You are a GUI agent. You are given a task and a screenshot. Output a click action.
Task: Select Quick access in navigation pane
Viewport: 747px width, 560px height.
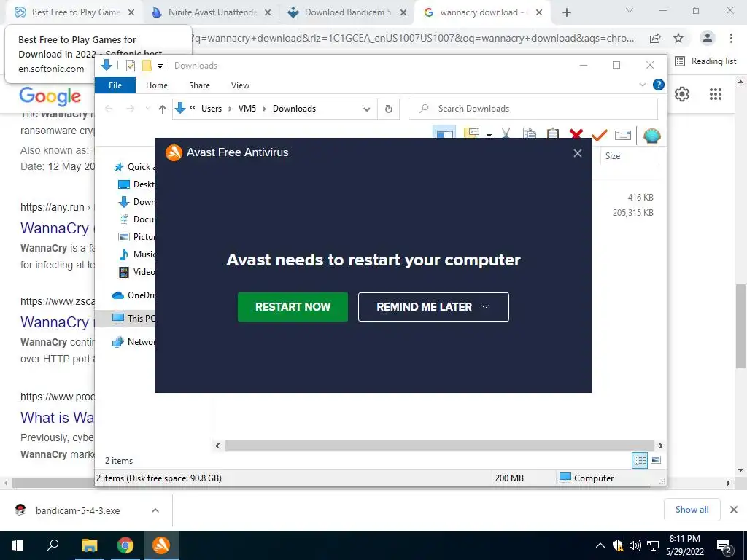(x=134, y=167)
